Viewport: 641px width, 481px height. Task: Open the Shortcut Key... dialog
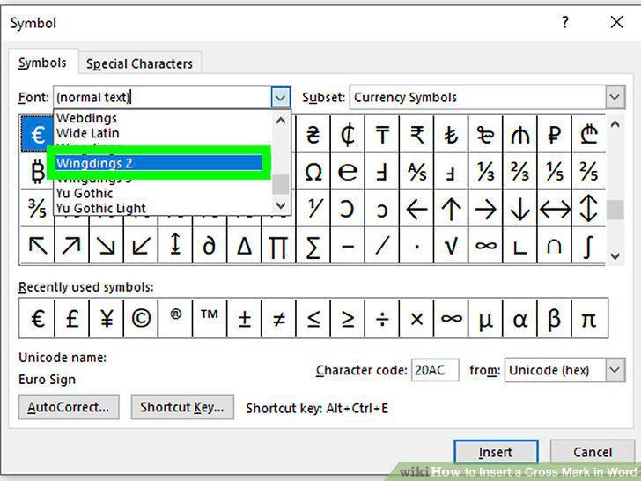point(182,407)
